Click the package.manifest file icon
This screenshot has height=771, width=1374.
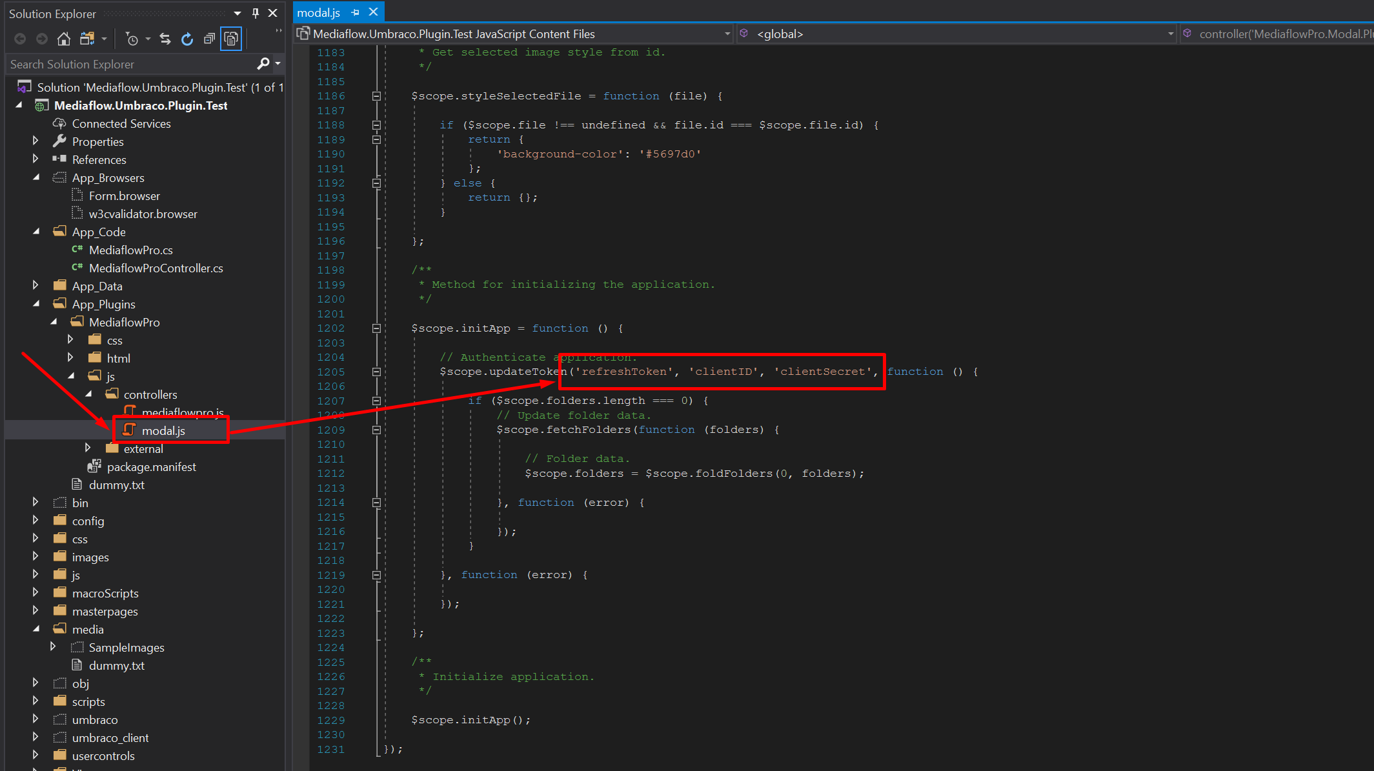coord(95,466)
